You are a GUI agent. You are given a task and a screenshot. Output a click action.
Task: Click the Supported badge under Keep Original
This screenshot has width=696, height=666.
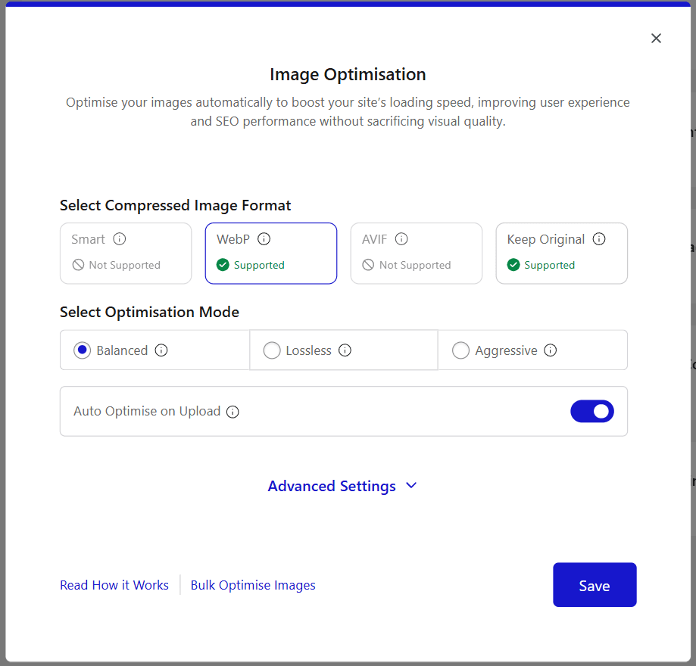[x=514, y=265]
